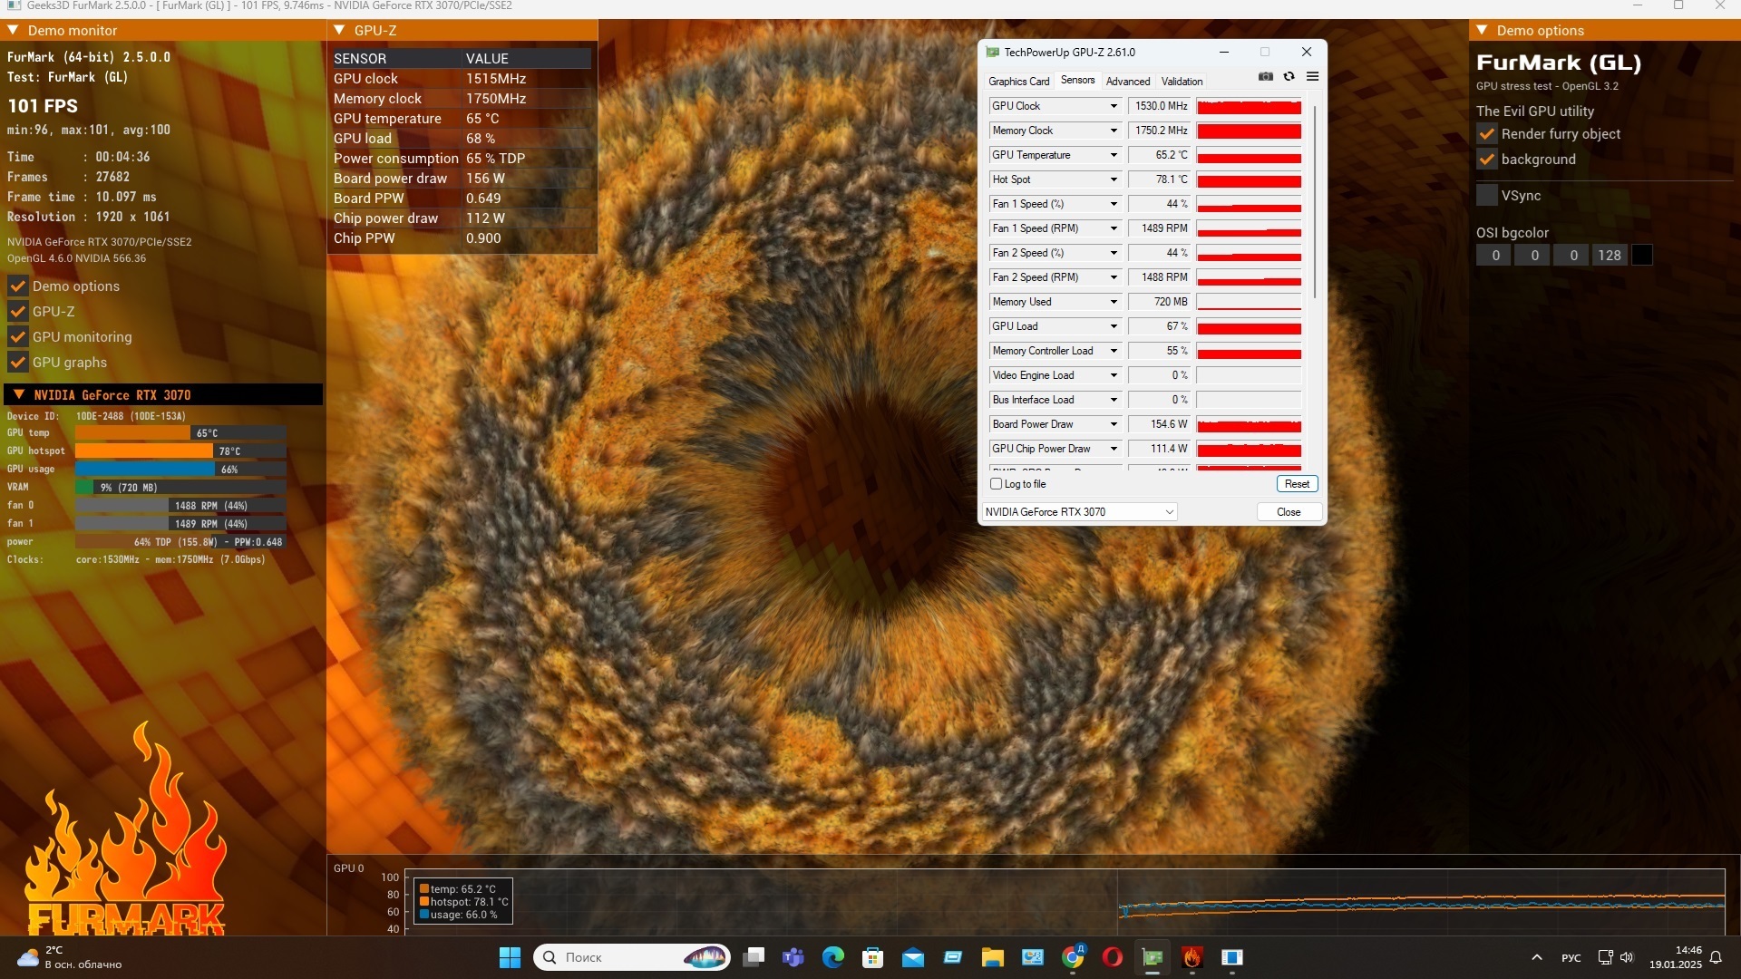This screenshot has height=979, width=1741.
Task: Click the GPU-Z graphics card taskbar icon
Action: (1153, 957)
